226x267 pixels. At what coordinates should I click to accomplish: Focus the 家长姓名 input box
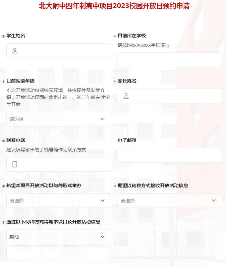click(170, 96)
